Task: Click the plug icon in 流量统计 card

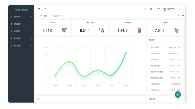Action: coord(177,30)
